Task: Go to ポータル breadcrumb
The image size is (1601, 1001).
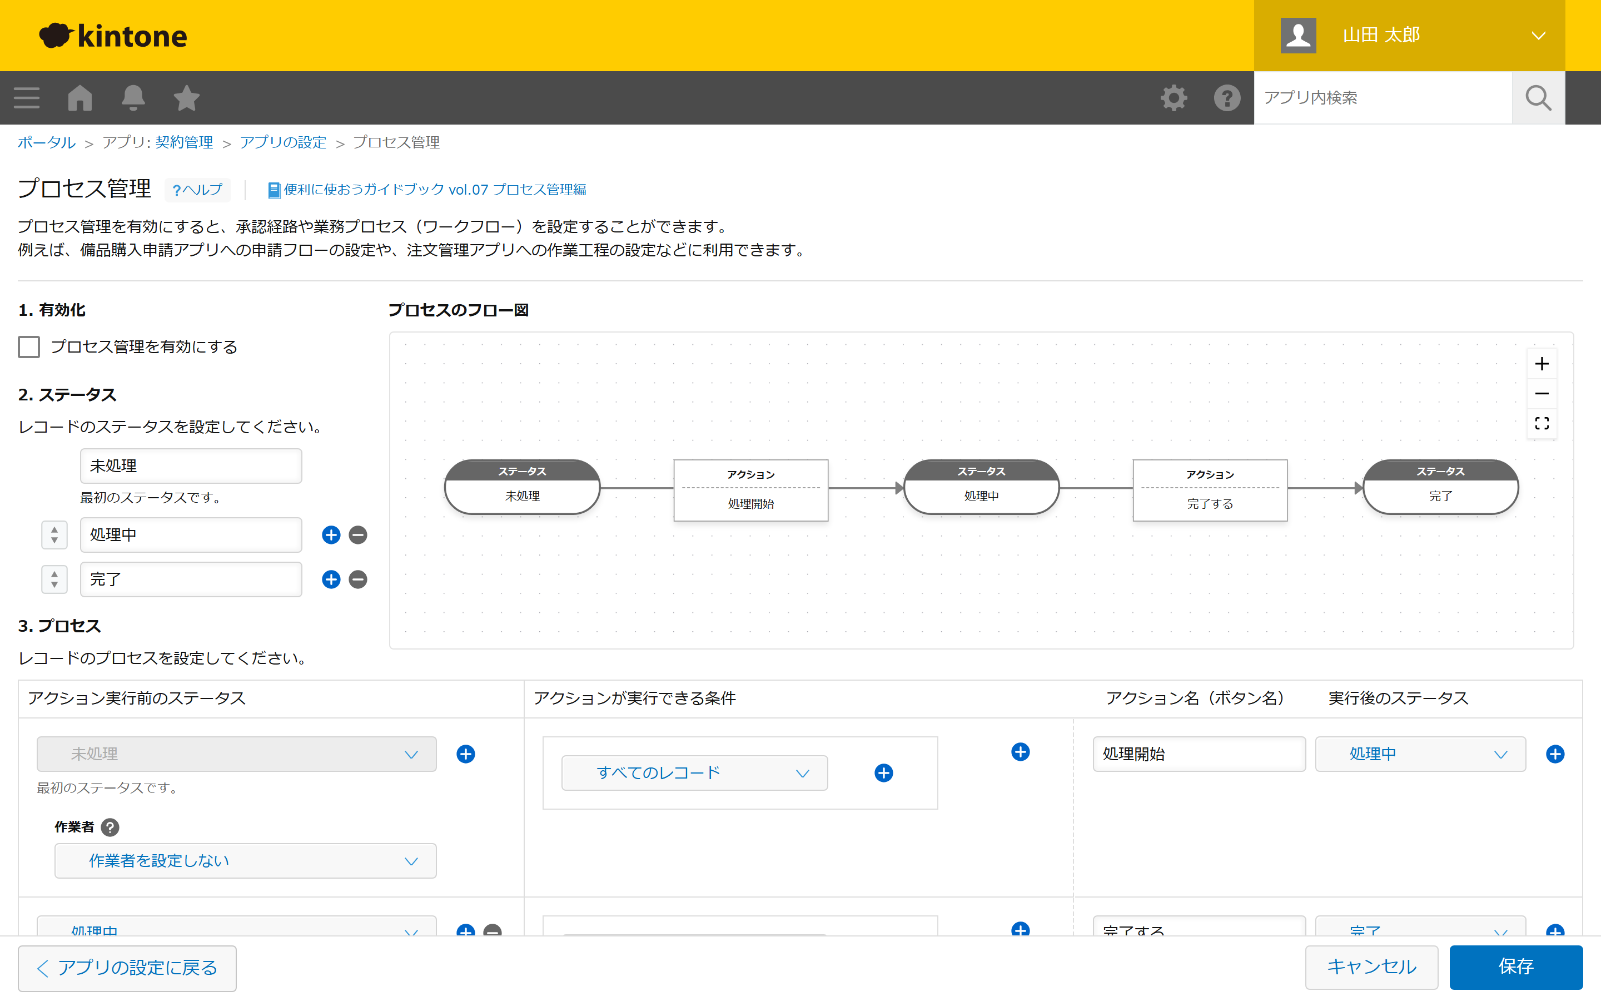Action: click(x=46, y=142)
